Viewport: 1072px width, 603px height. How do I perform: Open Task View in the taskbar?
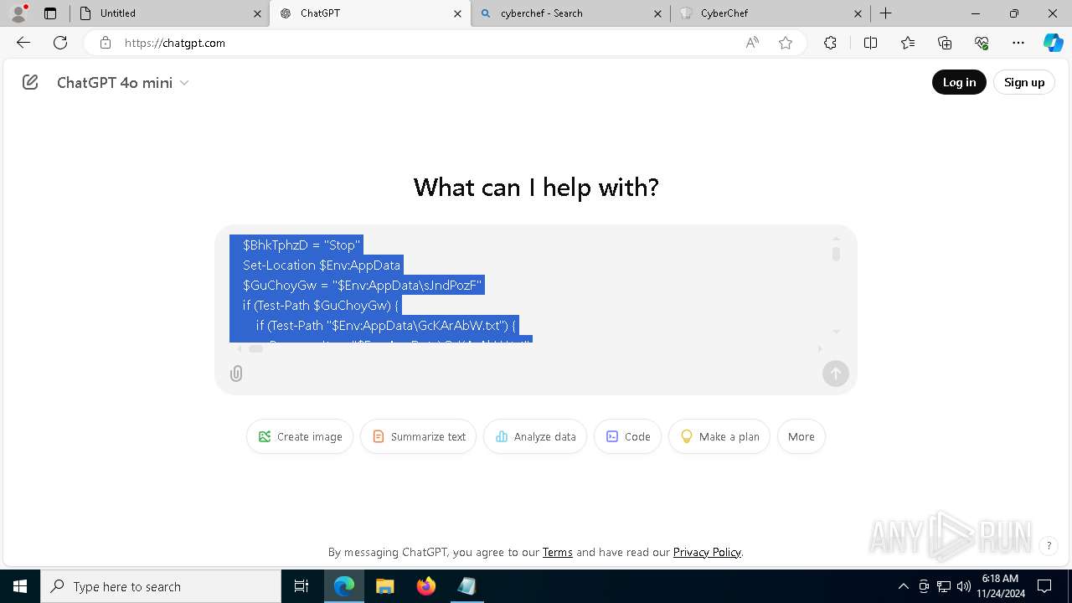[301, 586]
